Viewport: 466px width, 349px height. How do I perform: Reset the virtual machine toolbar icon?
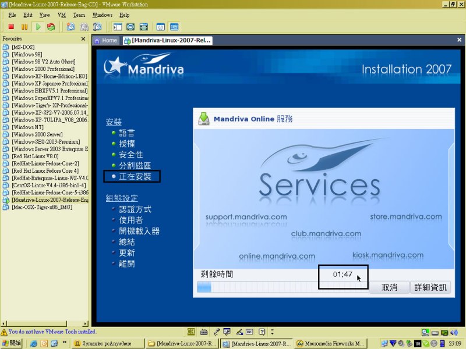click(x=51, y=27)
